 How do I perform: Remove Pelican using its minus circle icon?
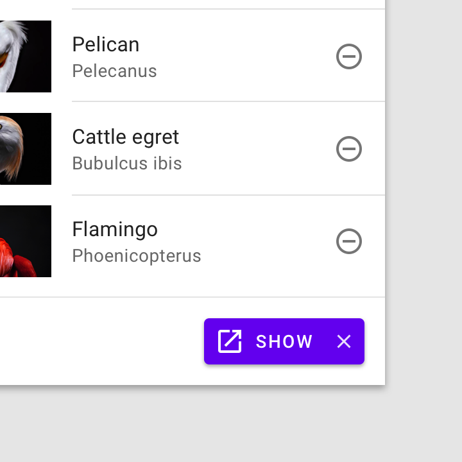[x=349, y=56]
